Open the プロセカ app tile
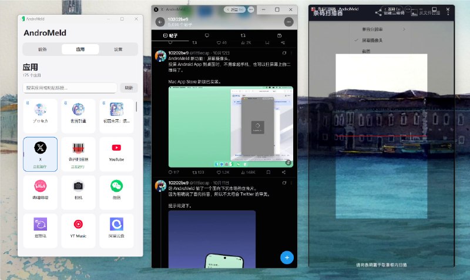 tap(40, 116)
